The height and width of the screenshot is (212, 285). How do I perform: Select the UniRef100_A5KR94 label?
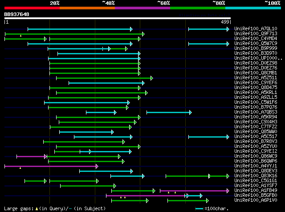256,117
